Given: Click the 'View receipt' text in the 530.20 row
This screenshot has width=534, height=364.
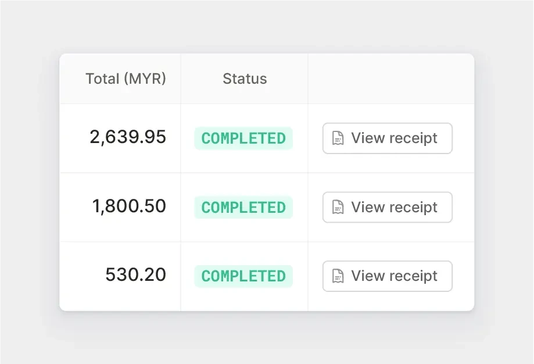Looking at the screenshot, I should (x=394, y=276).
